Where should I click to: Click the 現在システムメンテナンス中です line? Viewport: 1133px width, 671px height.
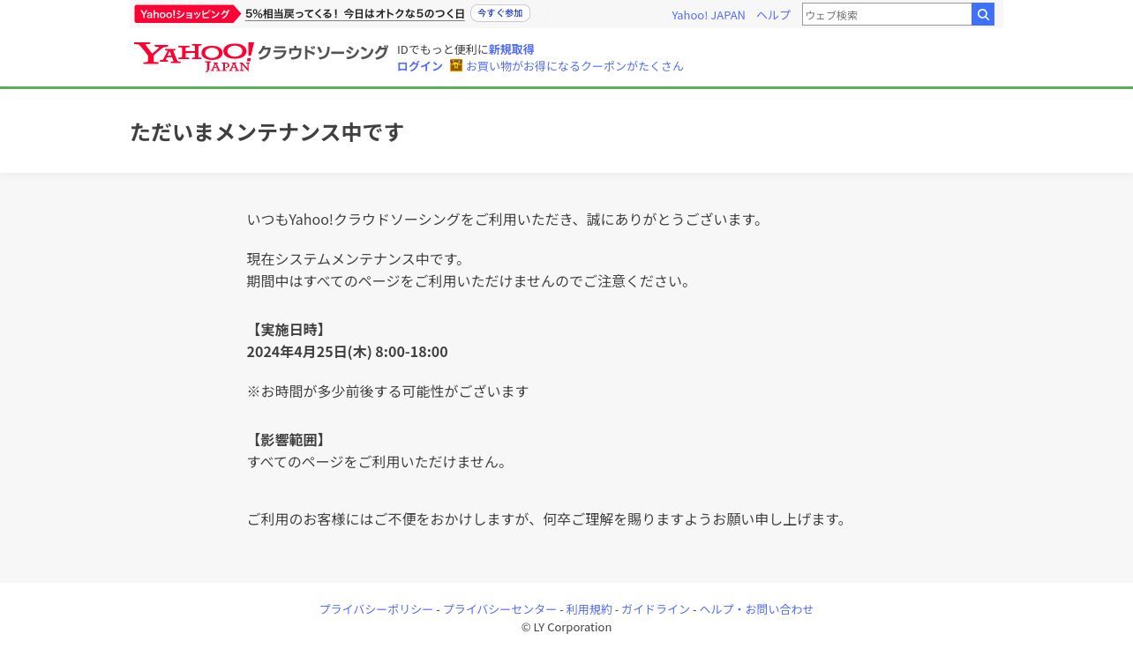pyautogui.click(x=357, y=259)
